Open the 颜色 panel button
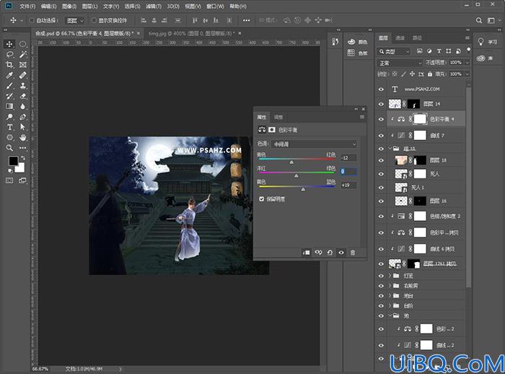505x374 pixels. click(x=358, y=42)
